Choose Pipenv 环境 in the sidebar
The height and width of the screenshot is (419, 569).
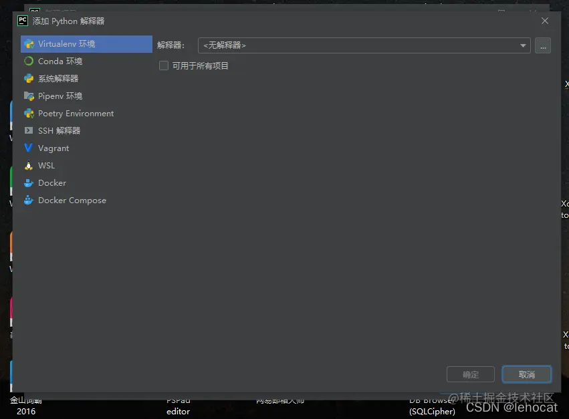tap(86, 96)
